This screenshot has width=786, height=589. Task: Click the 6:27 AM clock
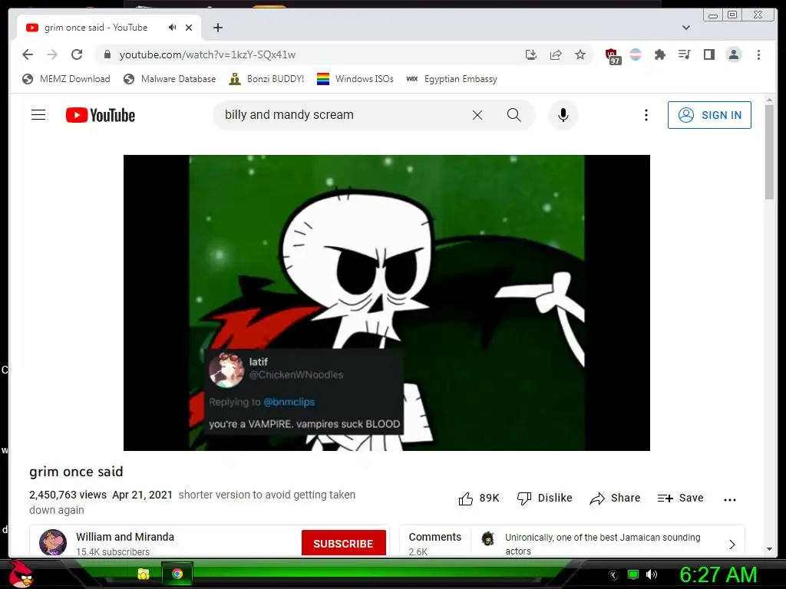[x=718, y=574]
